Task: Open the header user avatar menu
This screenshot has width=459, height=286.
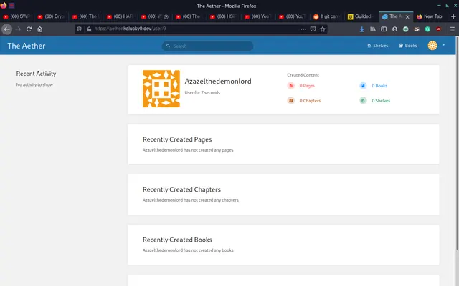Action: (x=432, y=46)
